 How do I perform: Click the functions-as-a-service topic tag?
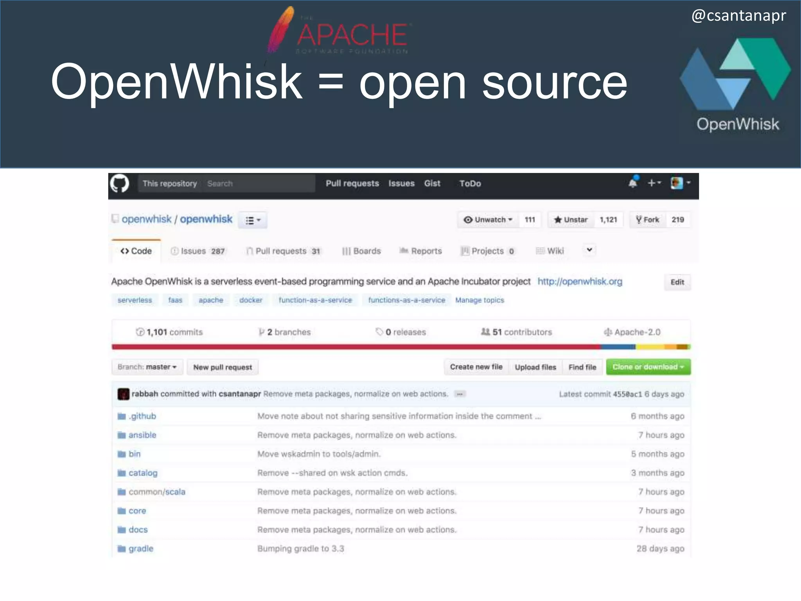click(406, 300)
